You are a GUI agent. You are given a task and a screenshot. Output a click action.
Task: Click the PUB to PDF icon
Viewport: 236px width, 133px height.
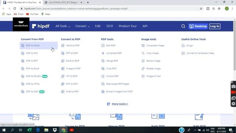pyautogui.click(x=63, y=92)
